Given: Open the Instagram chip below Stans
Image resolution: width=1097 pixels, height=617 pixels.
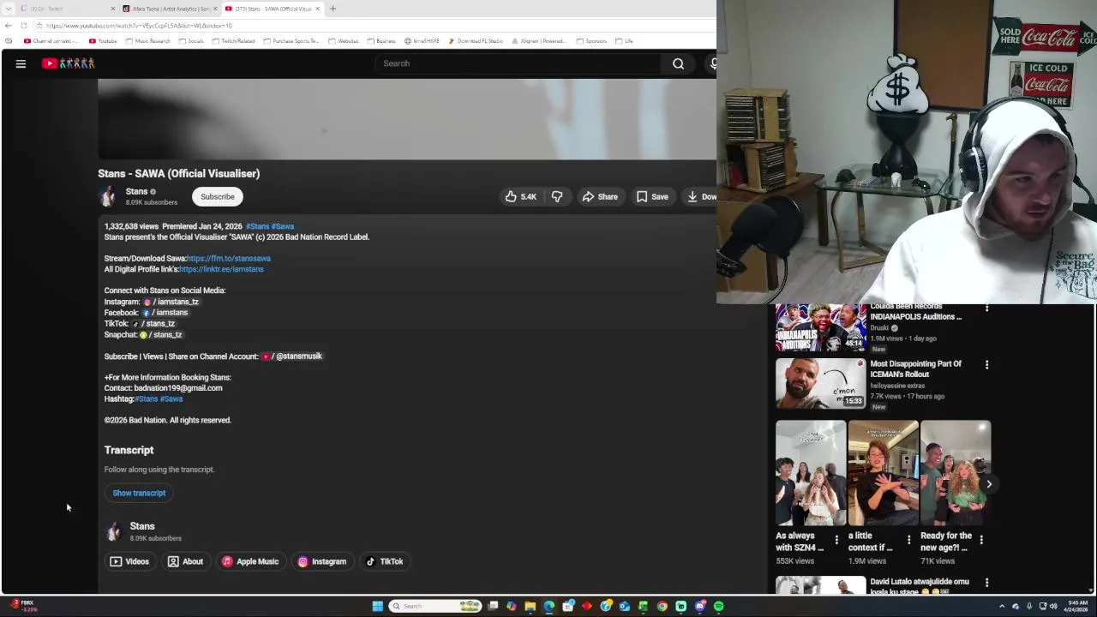Looking at the screenshot, I should (x=321, y=561).
